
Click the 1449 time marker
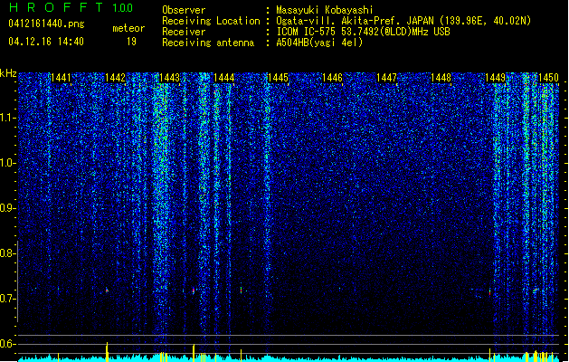point(496,78)
